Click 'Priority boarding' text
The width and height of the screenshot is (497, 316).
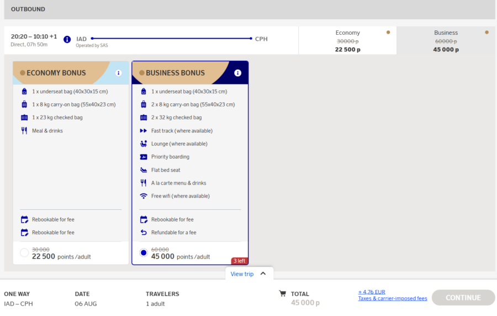coord(170,157)
